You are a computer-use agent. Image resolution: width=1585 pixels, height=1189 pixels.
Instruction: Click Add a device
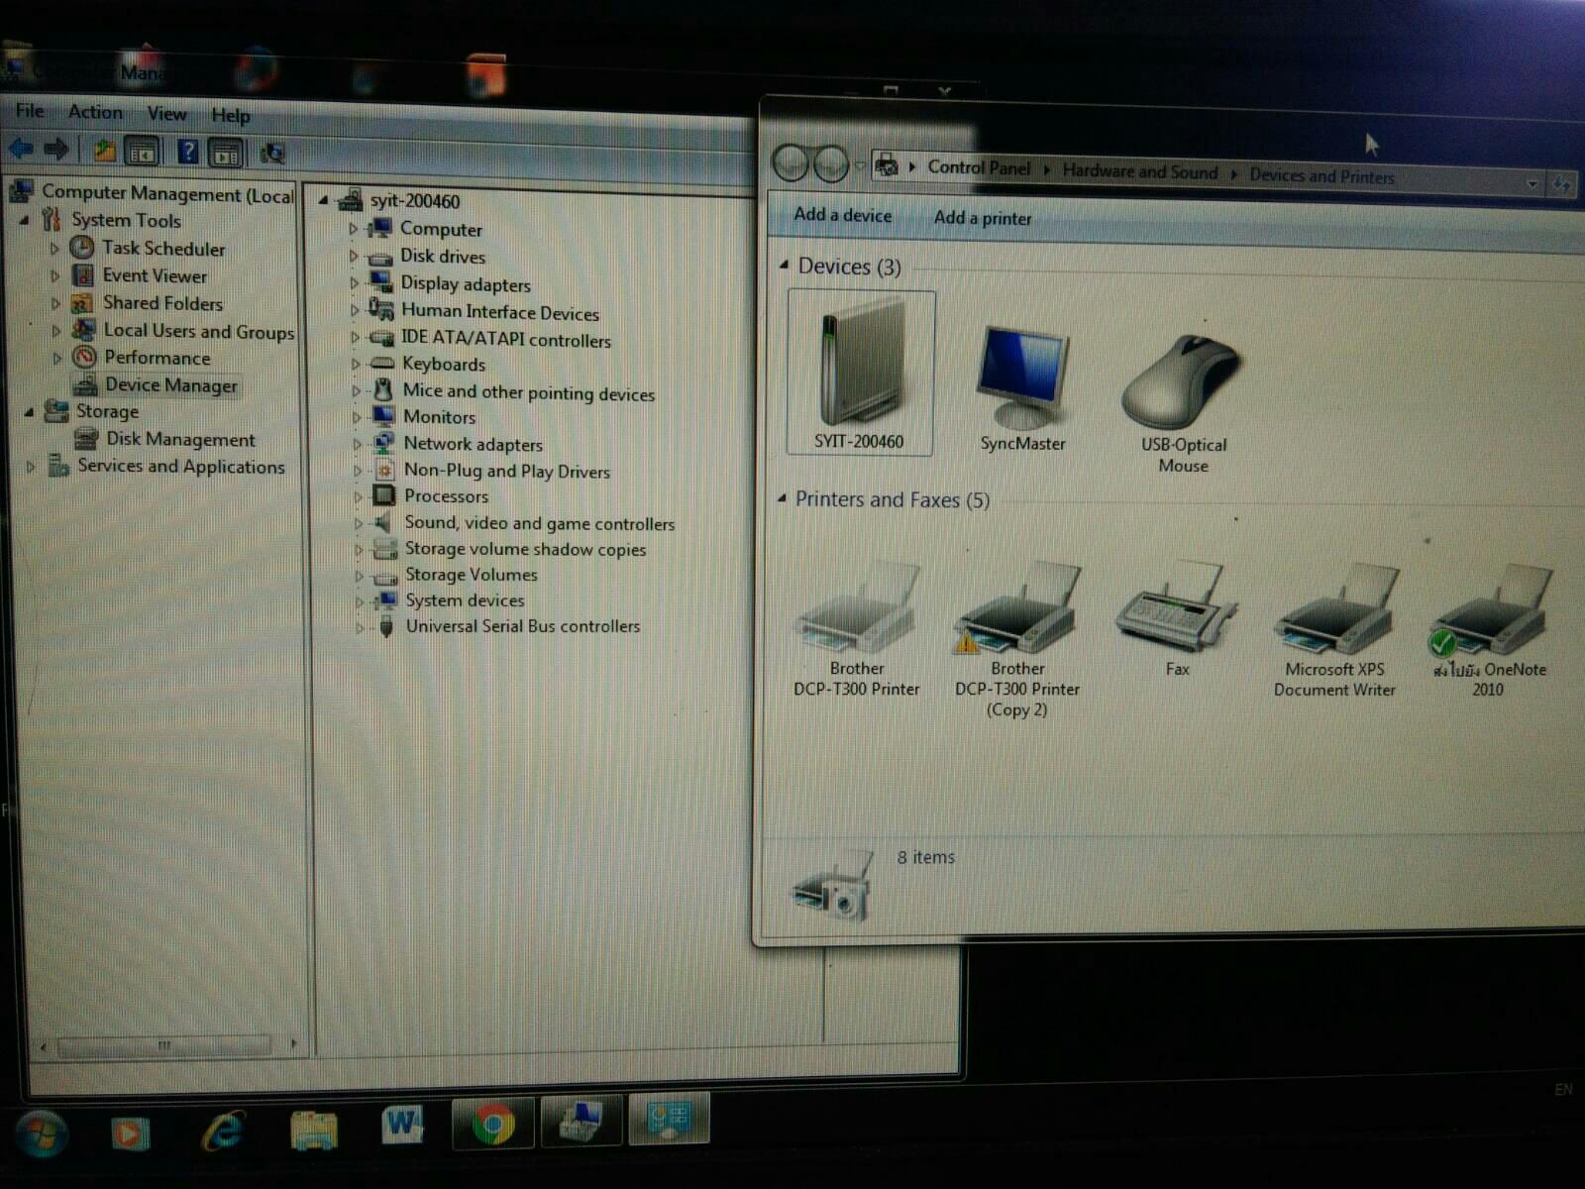tap(842, 215)
